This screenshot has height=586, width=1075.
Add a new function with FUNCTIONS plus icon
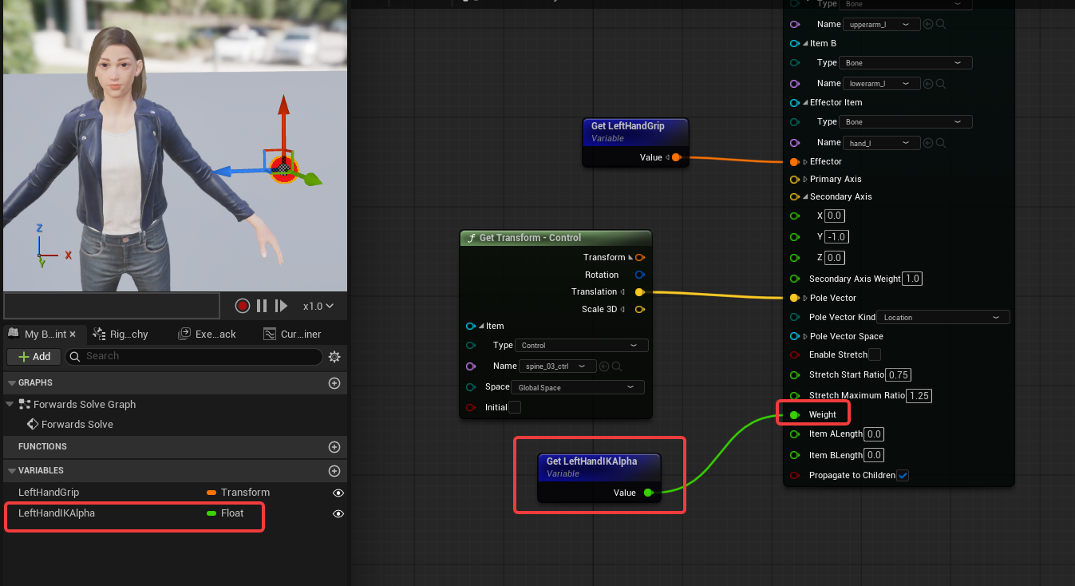click(334, 447)
